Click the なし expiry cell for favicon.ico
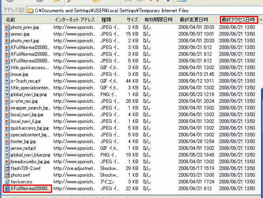Viewport: 263px width, 198px height. point(147,181)
